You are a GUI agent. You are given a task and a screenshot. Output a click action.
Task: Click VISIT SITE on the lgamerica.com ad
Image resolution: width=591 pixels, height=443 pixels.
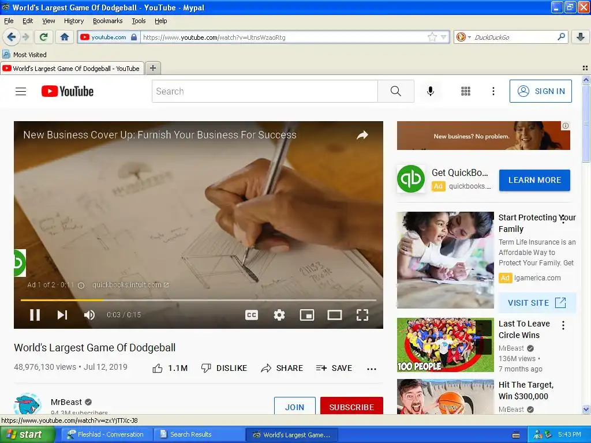click(537, 302)
